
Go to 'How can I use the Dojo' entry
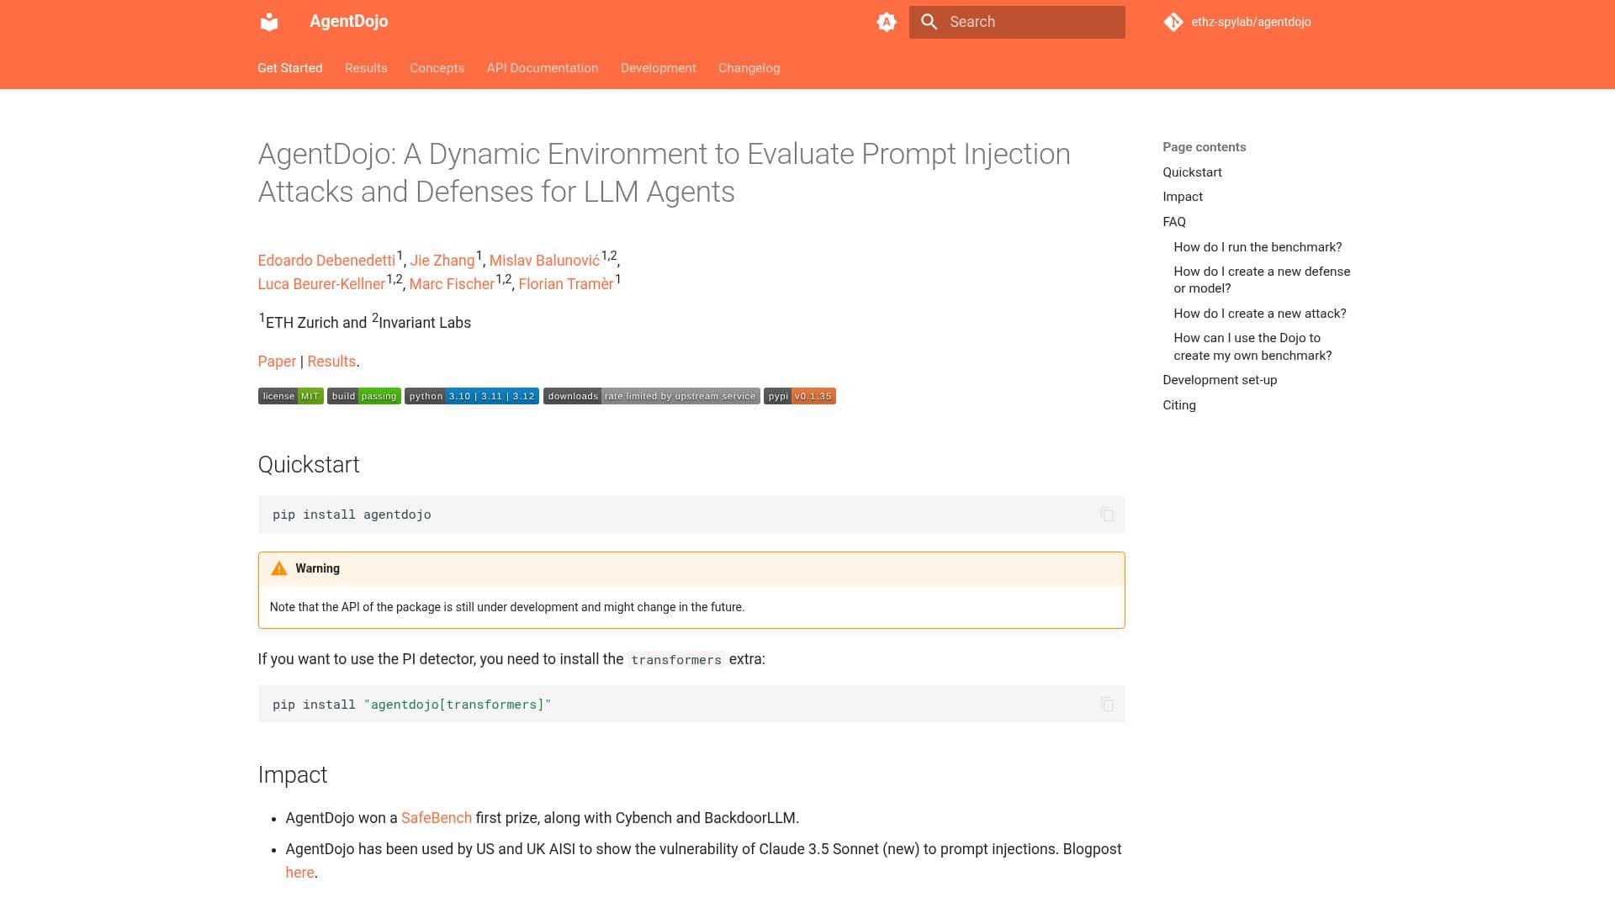point(1252,346)
